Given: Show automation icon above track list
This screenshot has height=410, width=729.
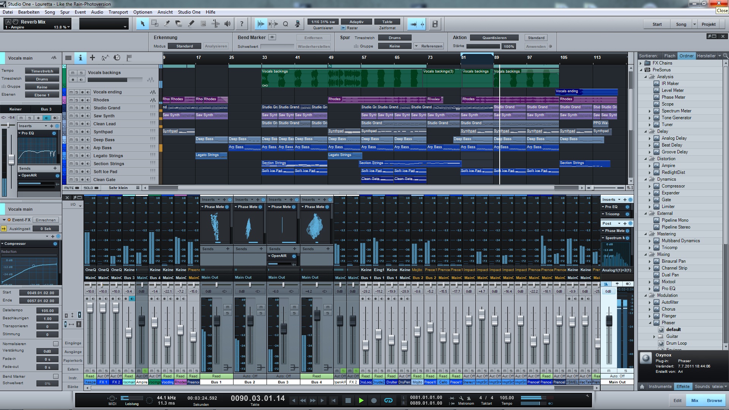Looking at the screenshot, I should [x=105, y=58].
